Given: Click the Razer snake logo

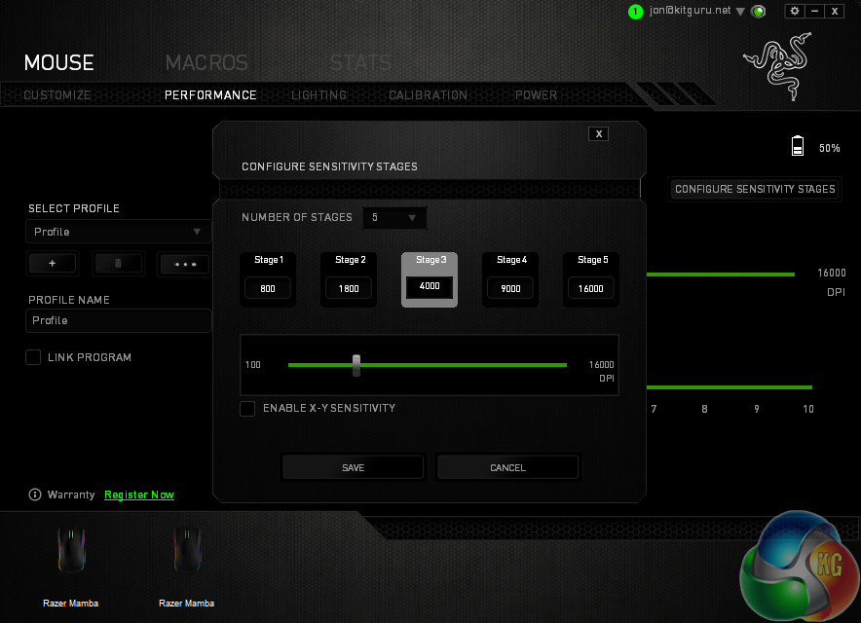Looking at the screenshot, I should pyautogui.click(x=778, y=66).
